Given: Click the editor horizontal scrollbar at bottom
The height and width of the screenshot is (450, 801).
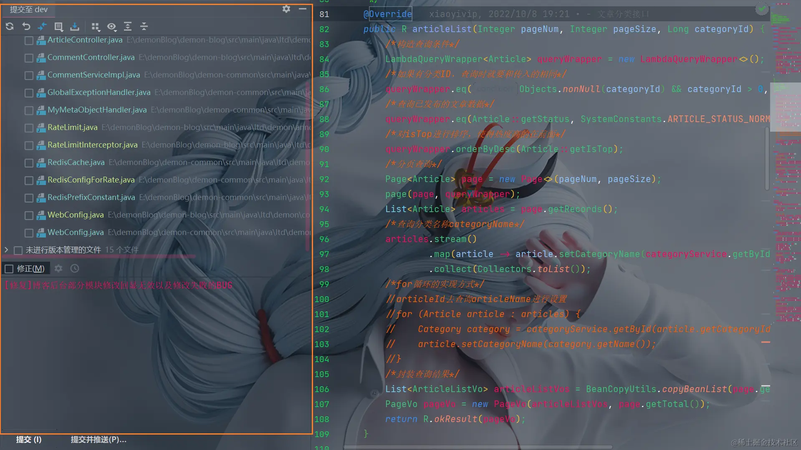Looking at the screenshot, I should coord(478,447).
